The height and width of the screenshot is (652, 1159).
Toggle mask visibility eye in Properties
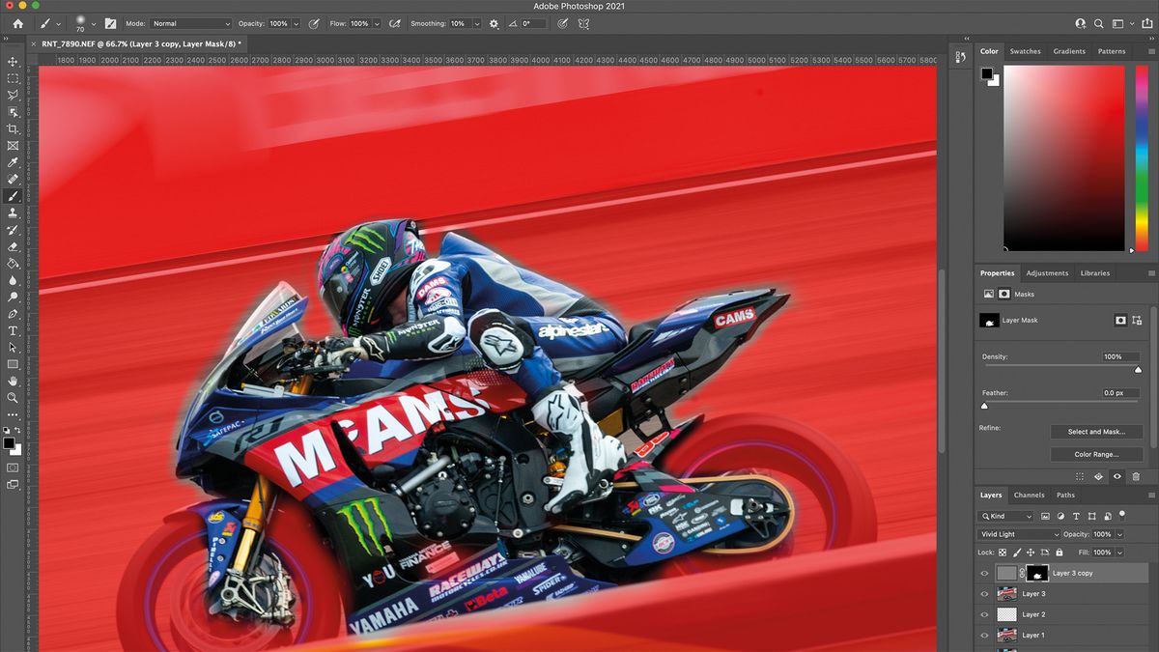click(x=1117, y=476)
